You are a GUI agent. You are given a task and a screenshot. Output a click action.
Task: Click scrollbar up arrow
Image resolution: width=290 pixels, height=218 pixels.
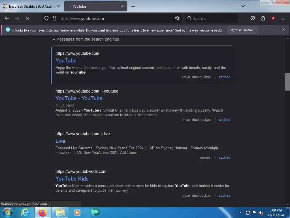287,39
